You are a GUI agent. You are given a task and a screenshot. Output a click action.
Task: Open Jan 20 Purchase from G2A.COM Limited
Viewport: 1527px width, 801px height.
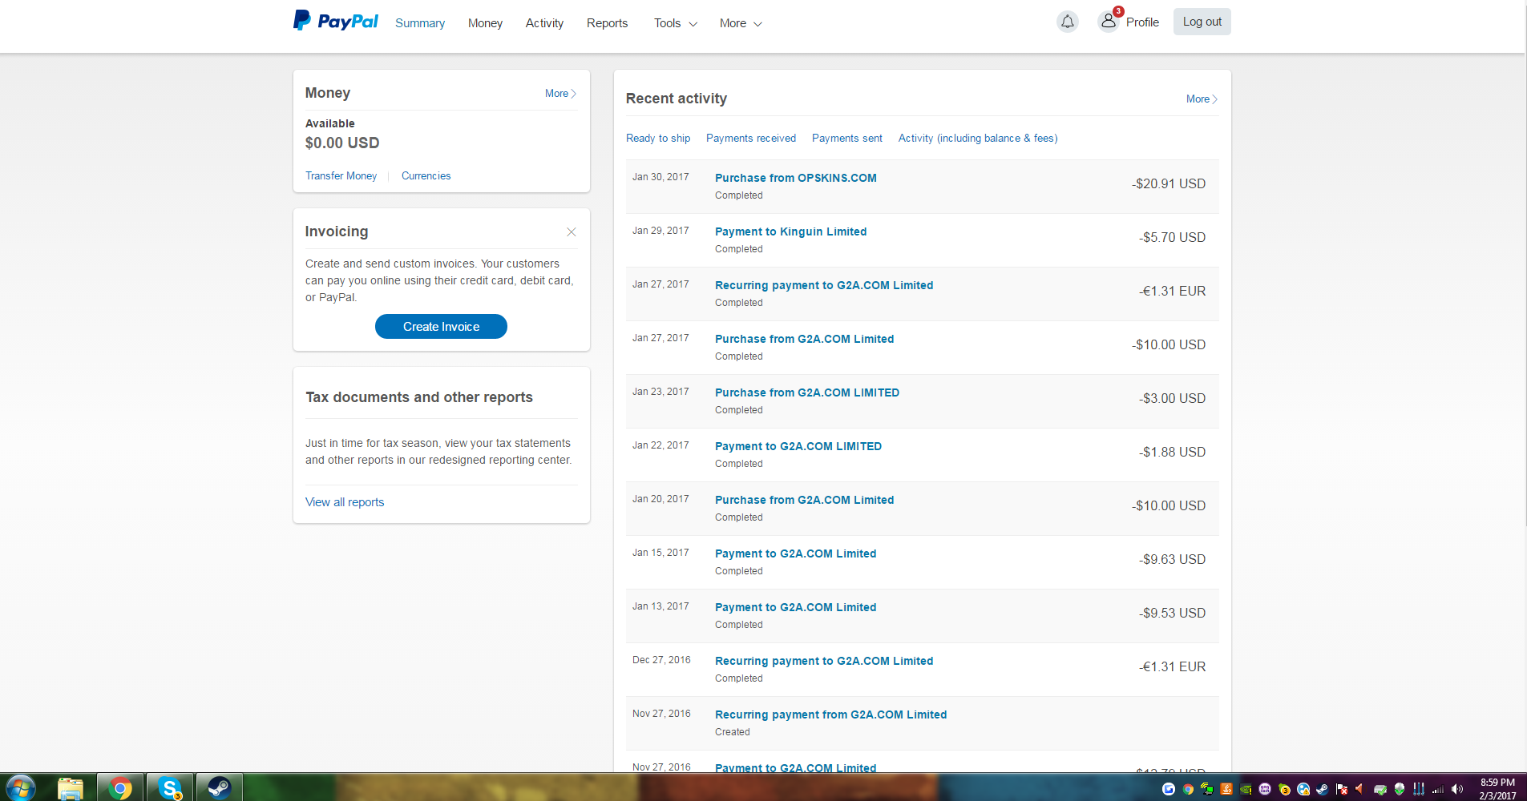tap(804, 500)
